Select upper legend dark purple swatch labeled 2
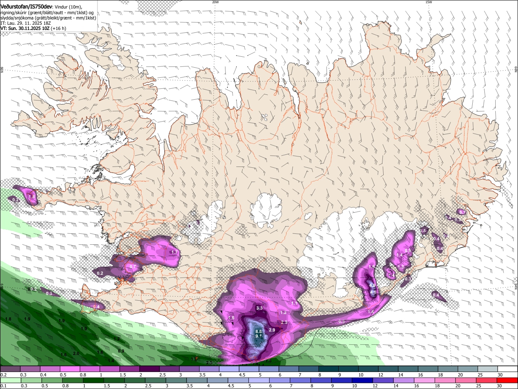Image resolution: width=518 pixels, height=389 pixels. point(150,369)
